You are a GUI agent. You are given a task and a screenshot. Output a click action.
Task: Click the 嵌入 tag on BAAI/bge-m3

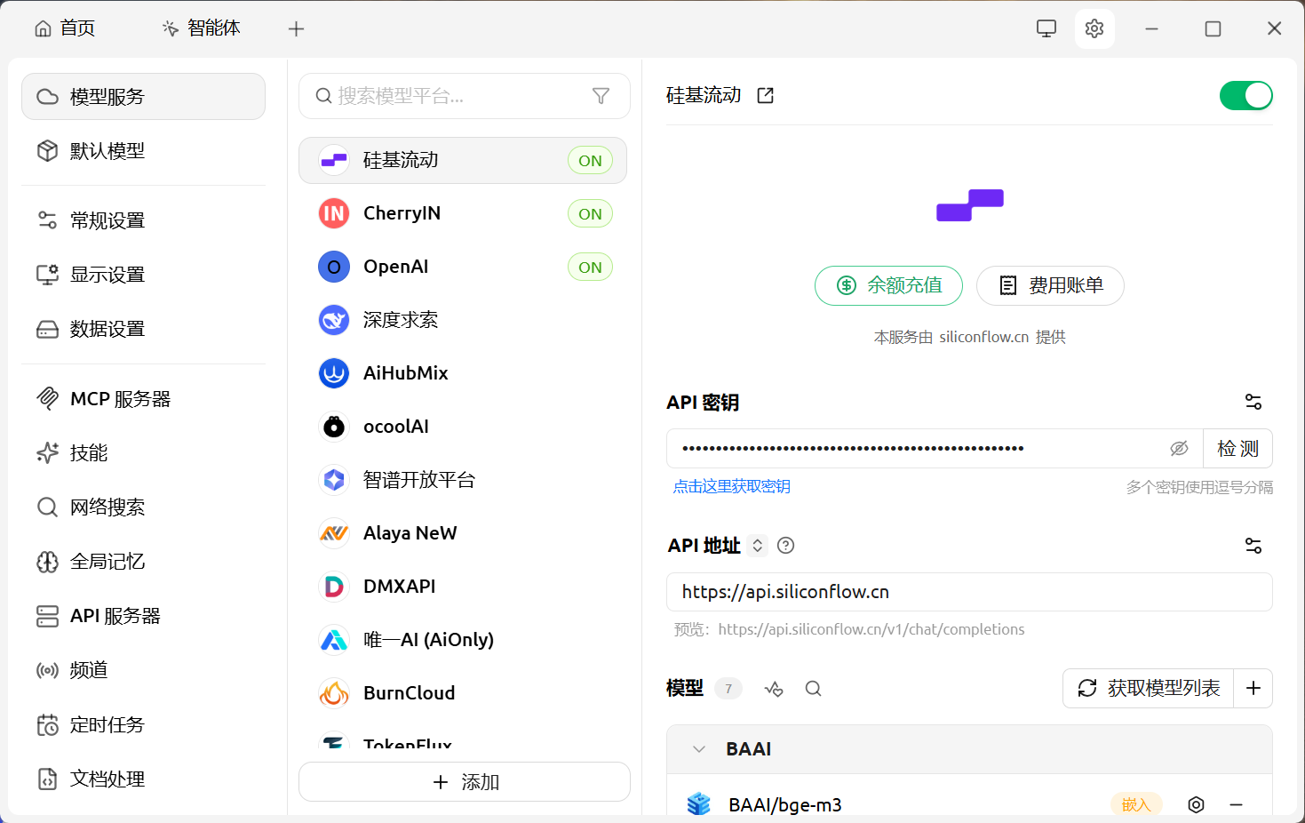pyautogui.click(x=1136, y=804)
